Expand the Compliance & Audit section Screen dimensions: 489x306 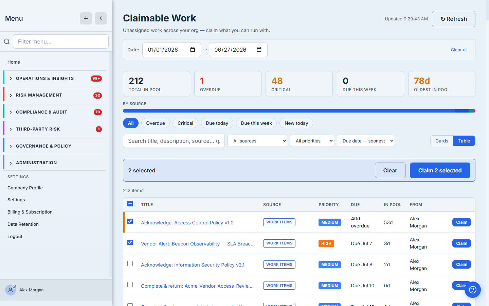coord(55,112)
